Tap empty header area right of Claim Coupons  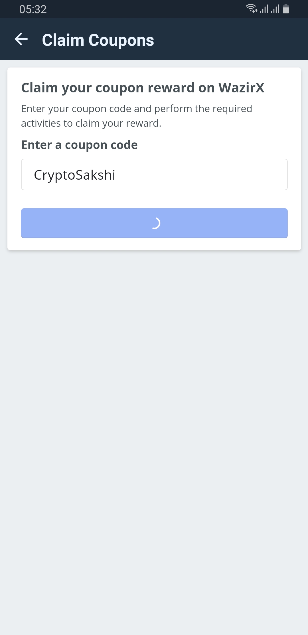click(228, 39)
